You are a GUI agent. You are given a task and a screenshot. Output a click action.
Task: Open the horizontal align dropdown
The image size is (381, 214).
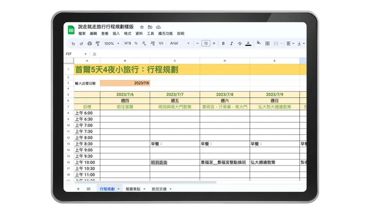[290, 44]
